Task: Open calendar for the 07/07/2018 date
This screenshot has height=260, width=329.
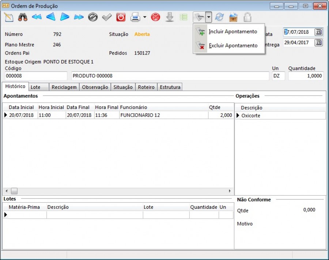Action: click(318, 32)
